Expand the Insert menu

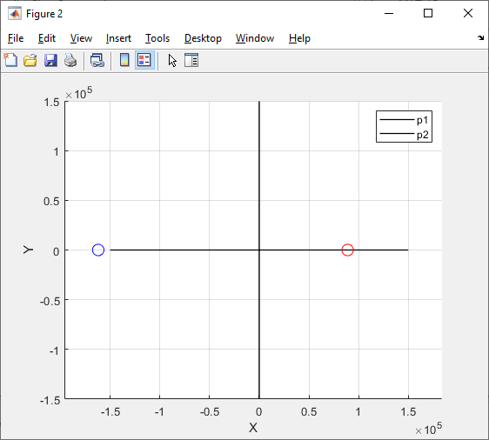pos(118,38)
